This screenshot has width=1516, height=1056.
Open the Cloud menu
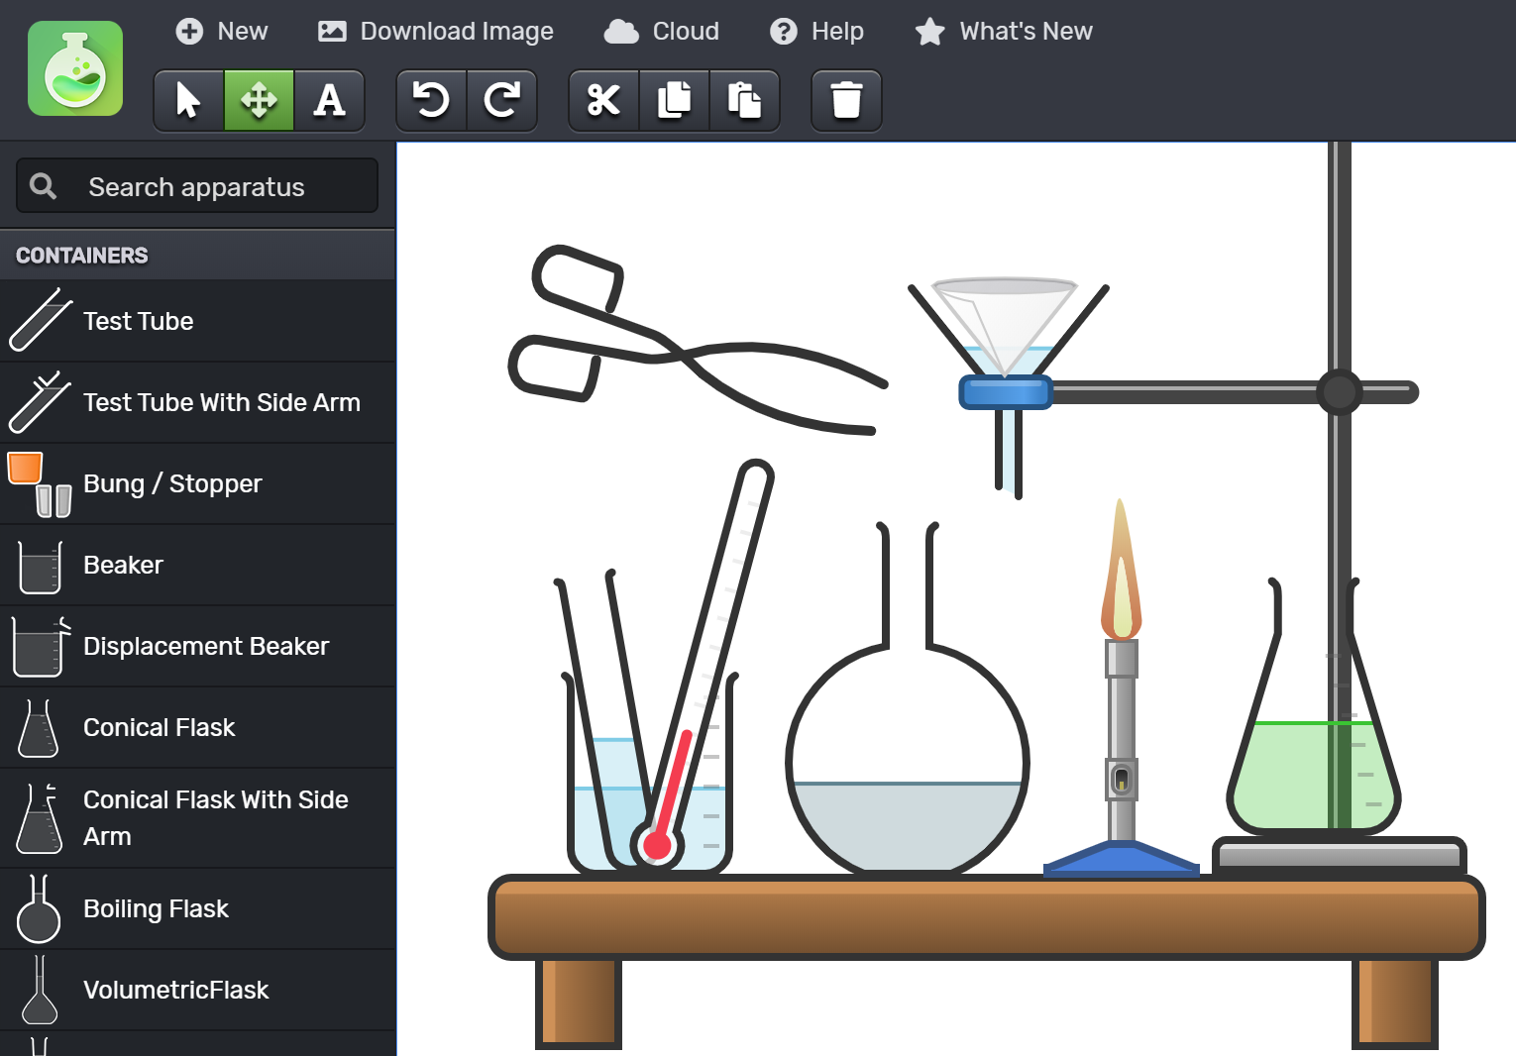[x=662, y=32]
